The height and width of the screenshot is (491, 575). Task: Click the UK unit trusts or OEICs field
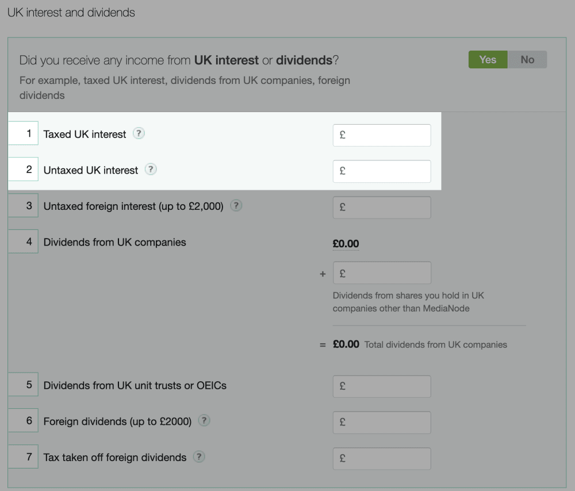tap(382, 386)
